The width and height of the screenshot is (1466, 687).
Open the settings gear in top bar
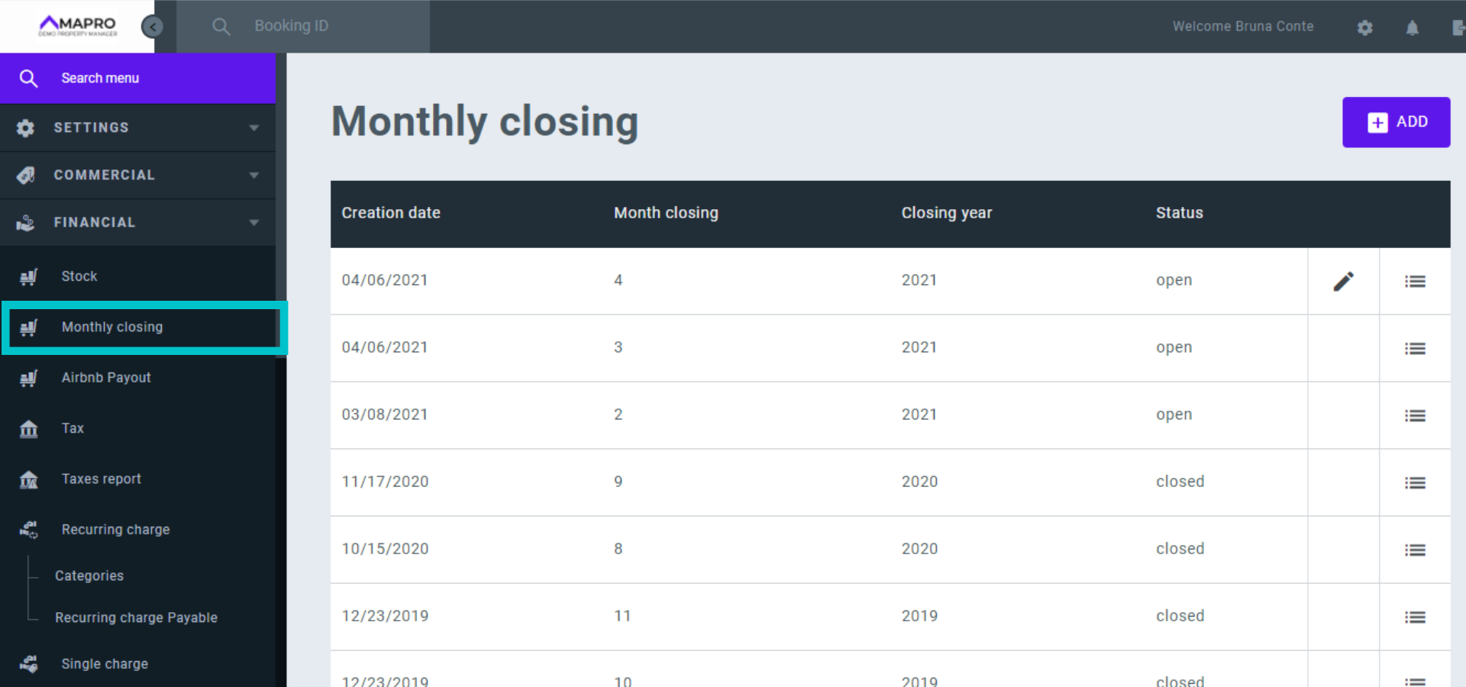(x=1364, y=27)
